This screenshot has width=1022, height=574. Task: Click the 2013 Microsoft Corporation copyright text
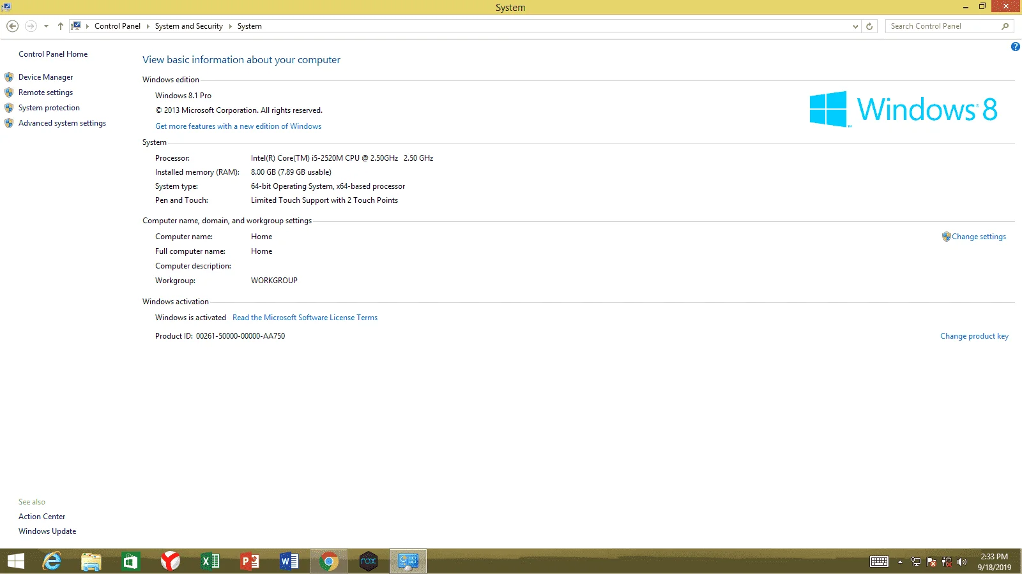point(239,110)
